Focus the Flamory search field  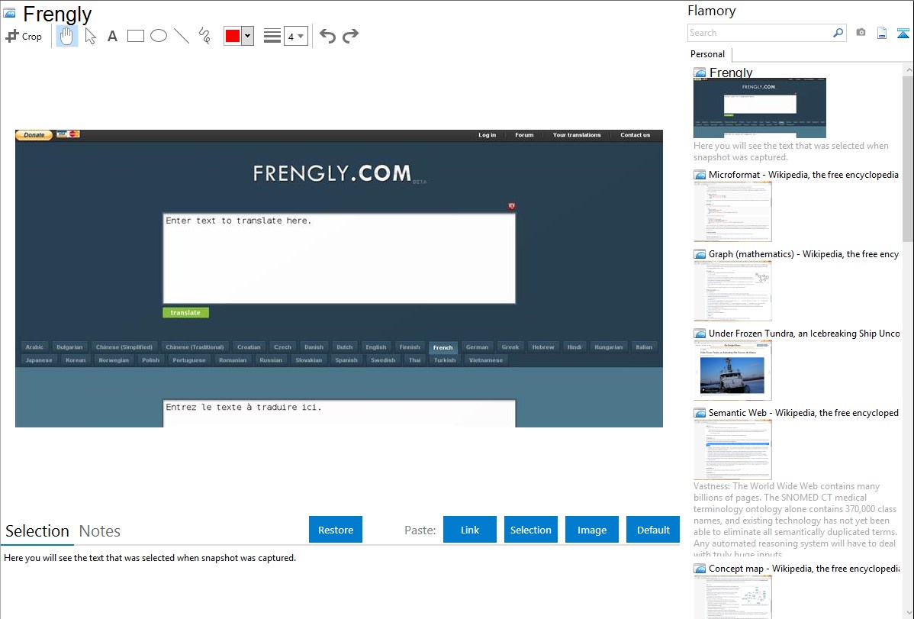tap(760, 33)
